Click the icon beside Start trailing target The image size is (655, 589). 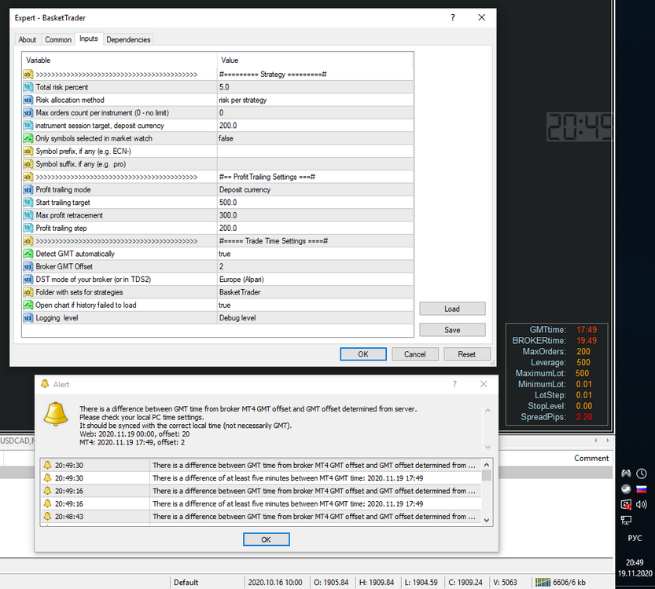(x=28, y=203)
